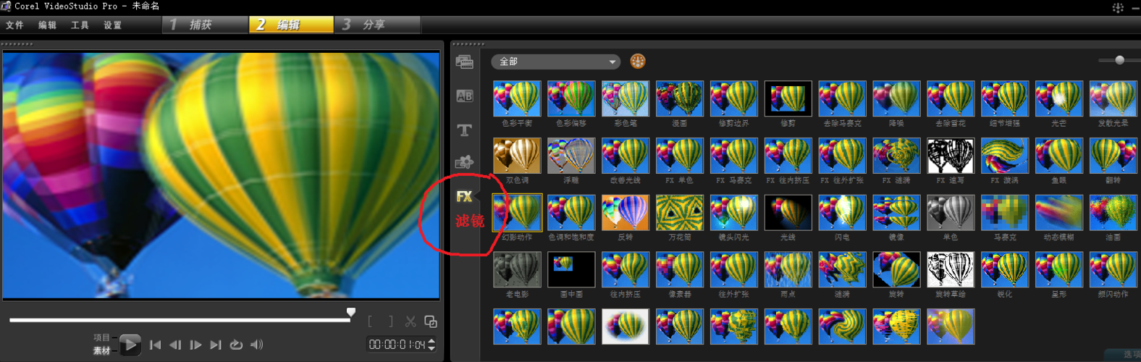
Task: Switch to the 3 分享 step tab
Action: (x=377, y=25)
